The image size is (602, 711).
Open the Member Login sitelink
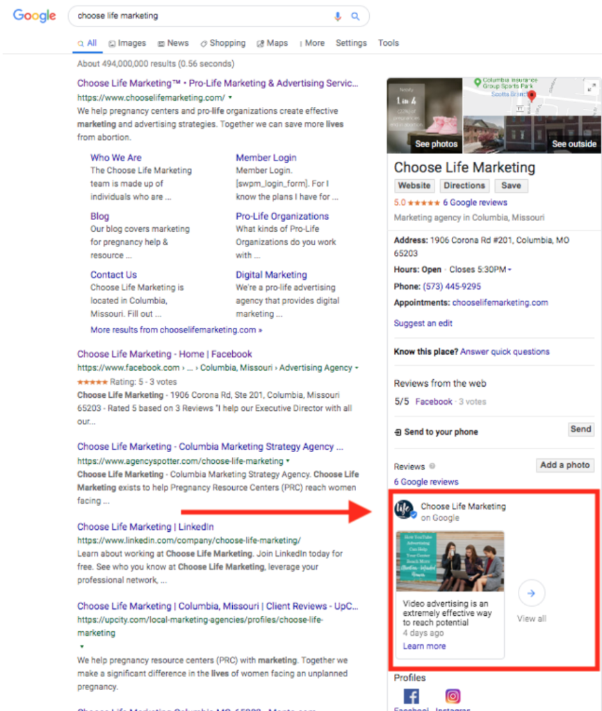point(266,158)
